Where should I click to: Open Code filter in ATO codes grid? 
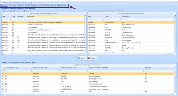[16, 19]
